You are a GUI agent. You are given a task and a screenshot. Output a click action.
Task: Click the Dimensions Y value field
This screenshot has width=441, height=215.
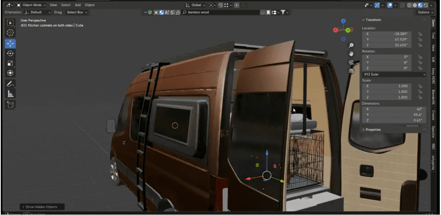(394, 115)
